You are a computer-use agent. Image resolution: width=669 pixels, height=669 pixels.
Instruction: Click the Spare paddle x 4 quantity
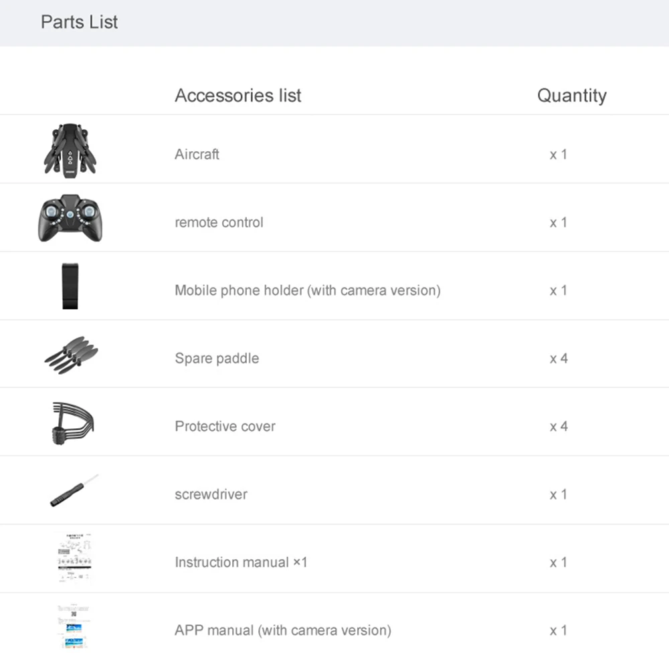click(559, 359)
